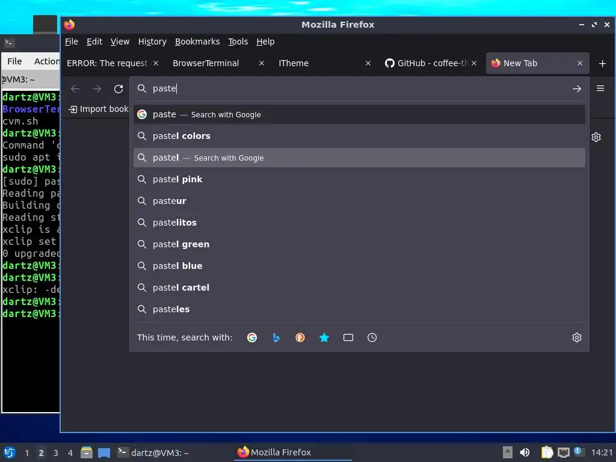Open the View menu

tap(120, 42)
